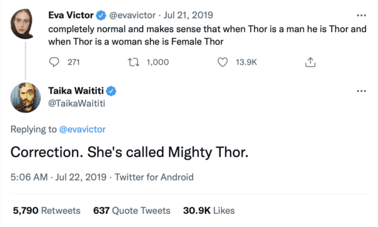Click the @TaikaWaititi handle
Viewport: 378px width, 227px height.
coord(77,103)
